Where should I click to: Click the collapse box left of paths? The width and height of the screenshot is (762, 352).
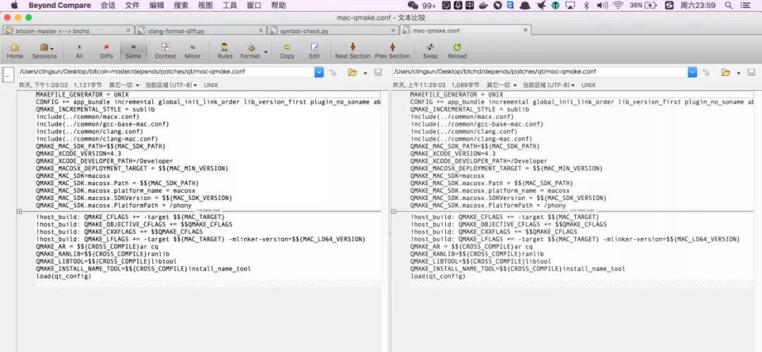[8, 75]
